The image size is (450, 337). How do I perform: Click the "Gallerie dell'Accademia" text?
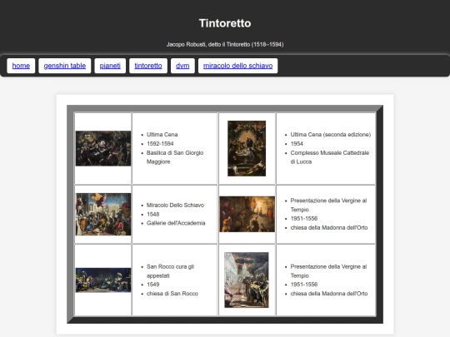point(176,223)
